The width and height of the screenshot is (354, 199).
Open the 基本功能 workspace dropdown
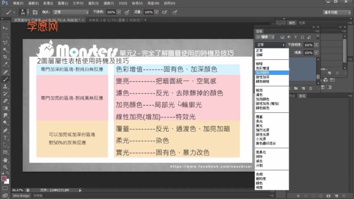pyautogui.click(x=337, y=12)
